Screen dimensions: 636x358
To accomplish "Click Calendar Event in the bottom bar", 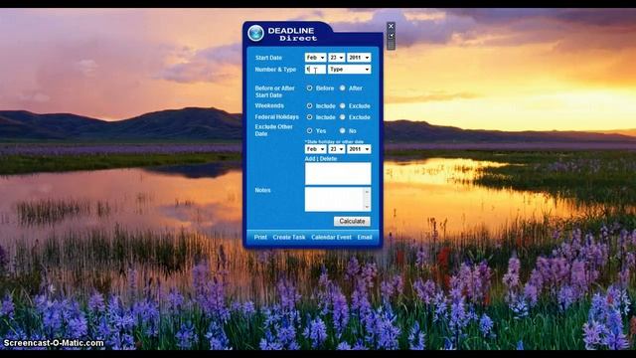I will 331,237.
